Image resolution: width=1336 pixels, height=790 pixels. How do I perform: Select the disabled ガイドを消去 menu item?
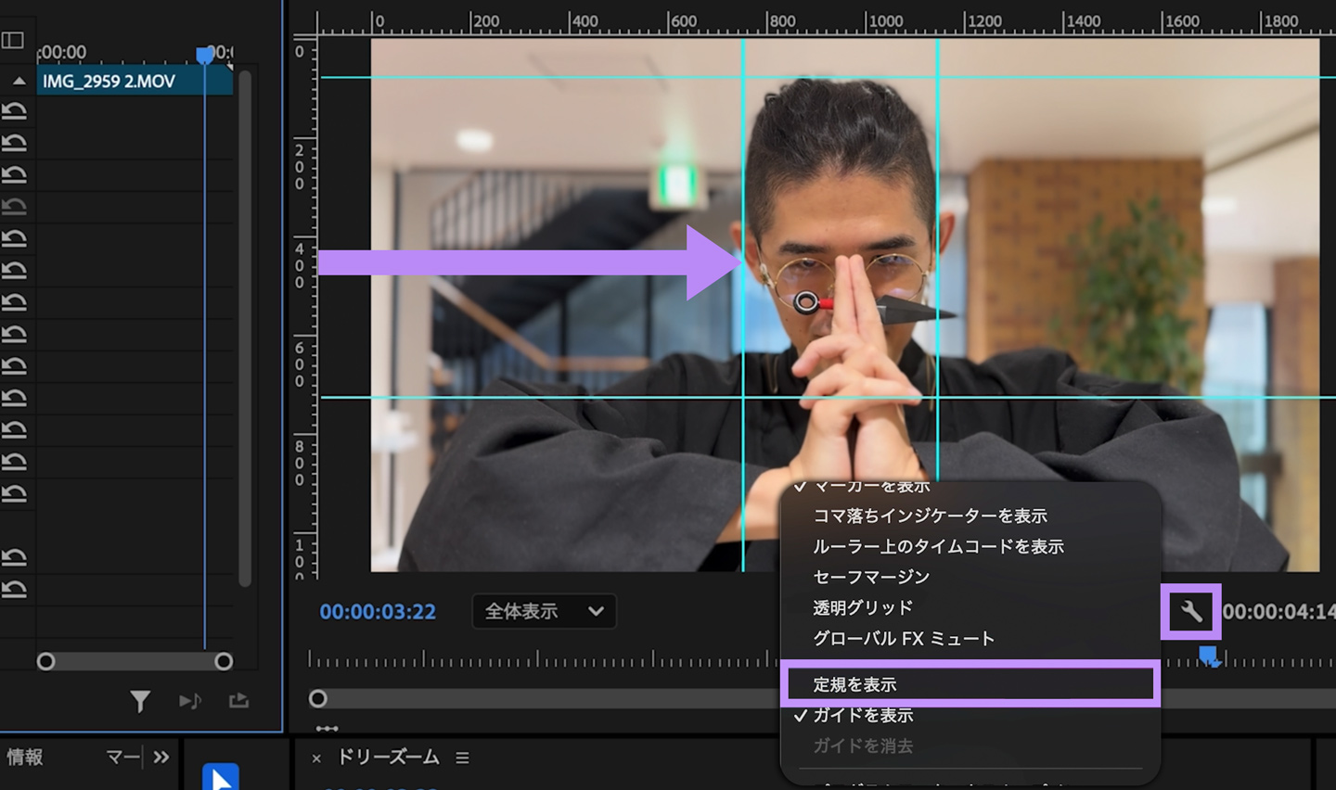tap(863, 745)
